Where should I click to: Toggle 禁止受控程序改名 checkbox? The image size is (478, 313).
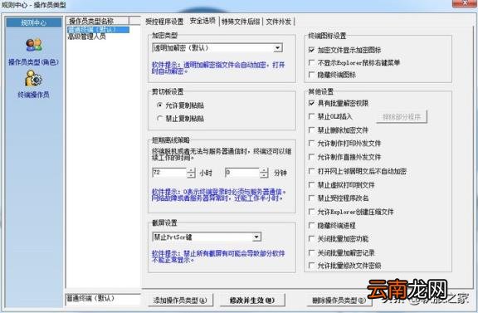(x=311, y=198)
